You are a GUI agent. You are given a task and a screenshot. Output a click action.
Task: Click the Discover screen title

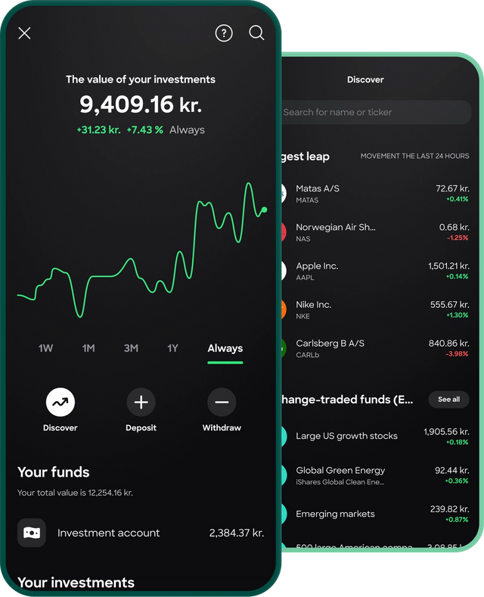(x=365, y=79)
